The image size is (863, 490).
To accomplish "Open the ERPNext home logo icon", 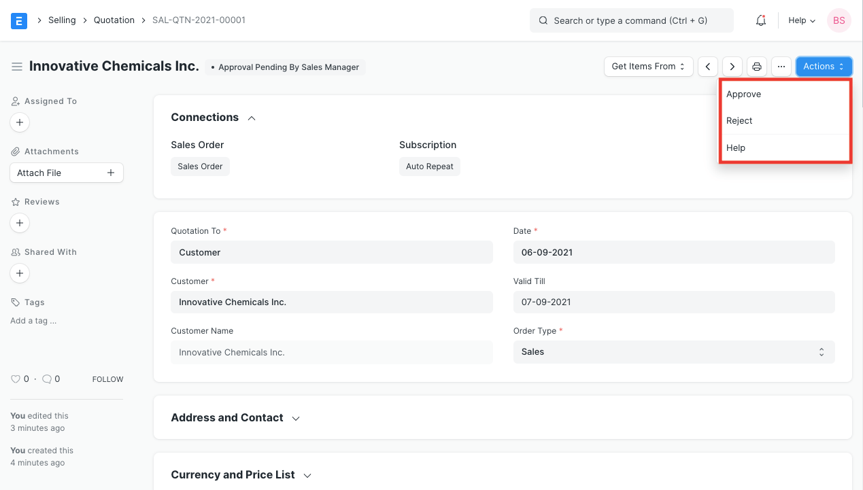I will (18, 20).
